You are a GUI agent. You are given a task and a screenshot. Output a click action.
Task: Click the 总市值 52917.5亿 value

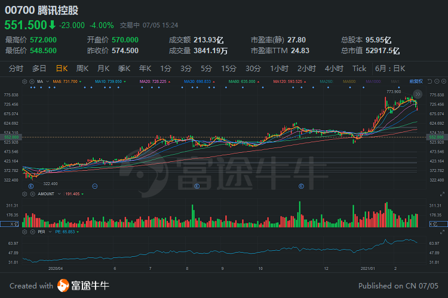coord(382,51)
